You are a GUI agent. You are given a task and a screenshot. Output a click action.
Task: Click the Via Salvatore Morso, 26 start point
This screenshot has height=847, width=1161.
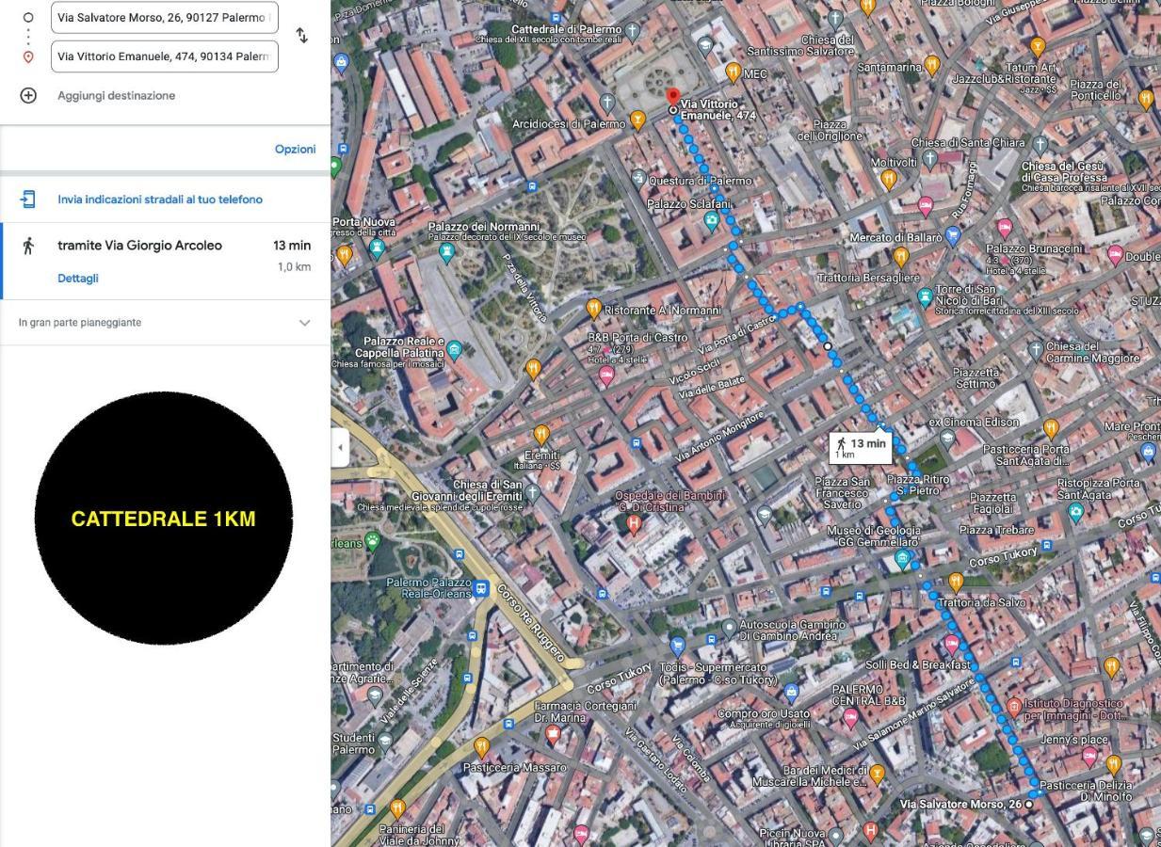click(1029, 805)
